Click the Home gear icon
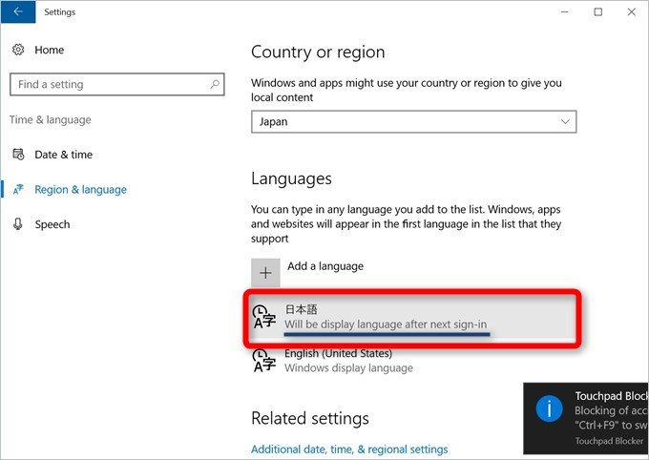649x460 pixels. (18, 50)
